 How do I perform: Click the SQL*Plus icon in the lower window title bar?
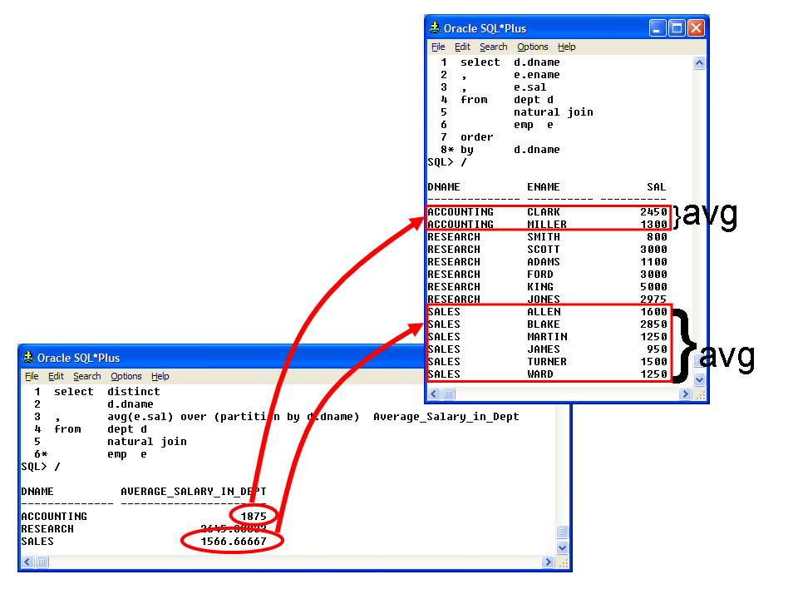(x=28, y=358)
